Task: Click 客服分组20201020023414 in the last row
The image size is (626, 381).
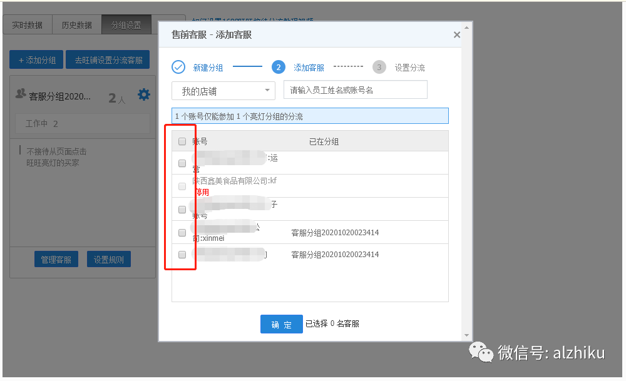Action: coord(335,255)
